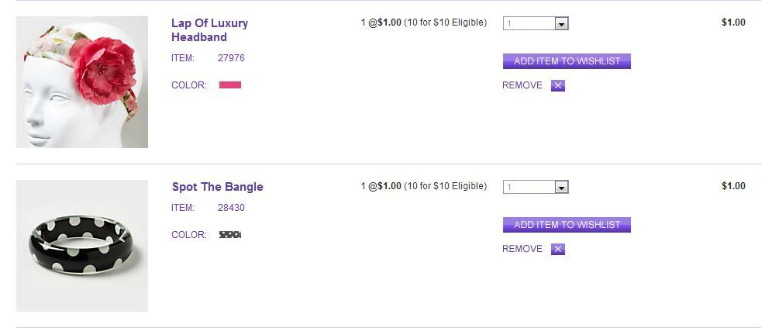Image resolution: width=772 pixels, height=328 pixels.
Task: Click item number 28430
Action: pos(231,208)
